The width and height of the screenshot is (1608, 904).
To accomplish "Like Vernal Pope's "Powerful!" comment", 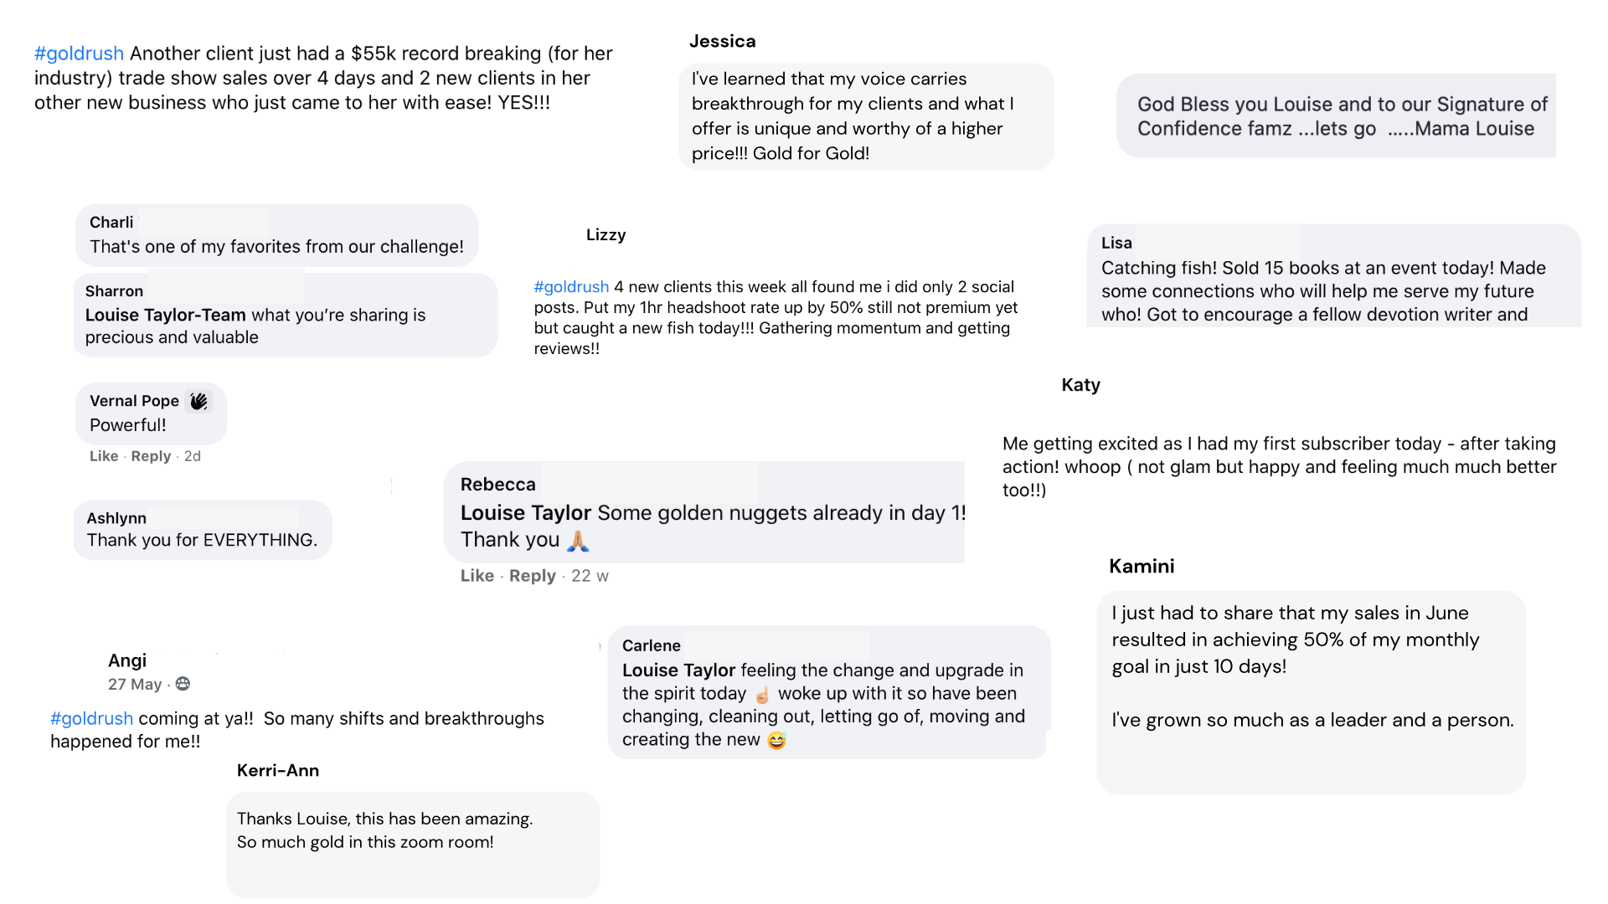I will 104,456.
